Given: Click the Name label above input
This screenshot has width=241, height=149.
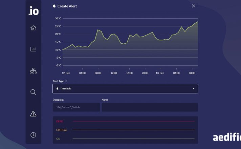Looking at the screenshot, I should pos(105,100).
